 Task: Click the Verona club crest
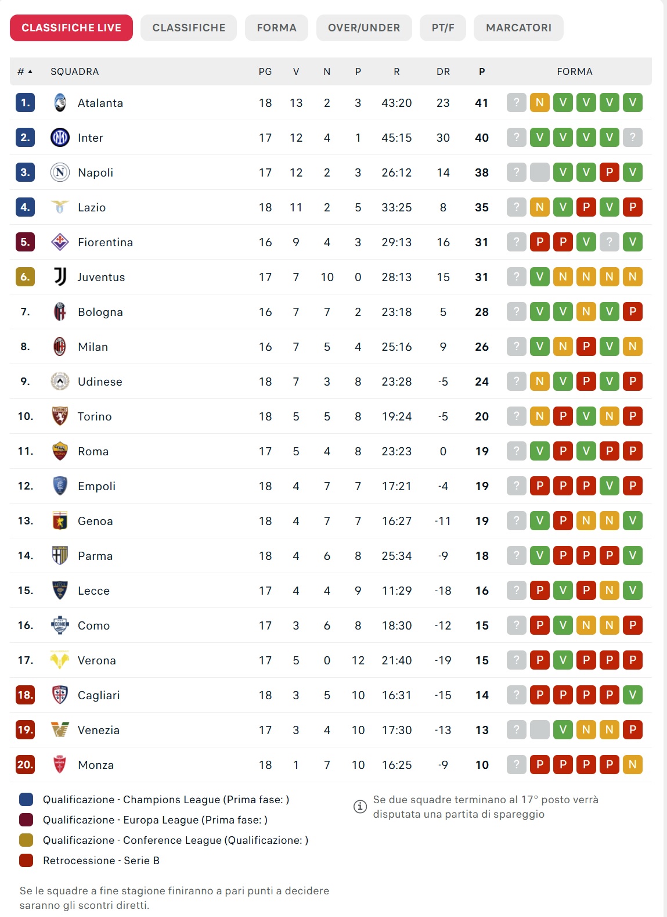point(60,660)
